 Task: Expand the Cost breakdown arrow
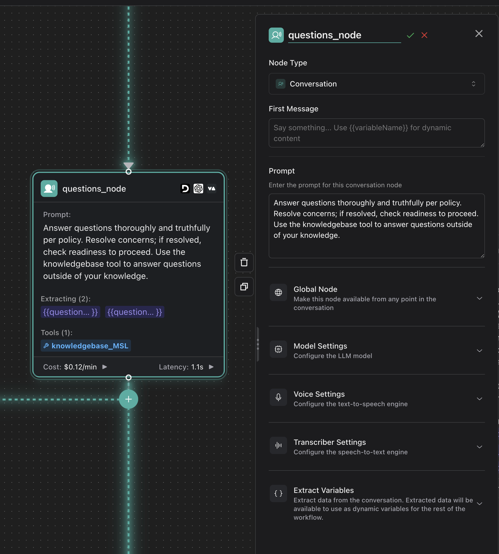point(104,367)
